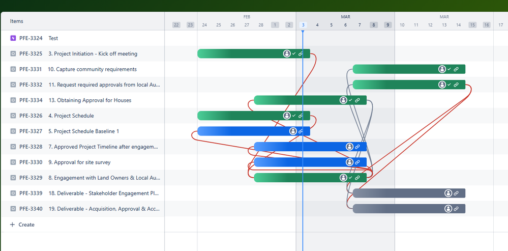Click done checkmark on Project Schedule bar

coord(294,116)
